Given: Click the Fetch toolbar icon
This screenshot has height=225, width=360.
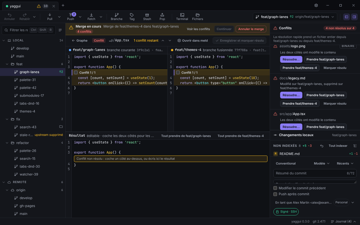Looking at the screenshot, I should 91,15.
